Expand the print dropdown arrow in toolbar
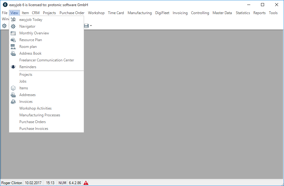The height and width of the screenshot is (186, 284). [x=91, y=26]
